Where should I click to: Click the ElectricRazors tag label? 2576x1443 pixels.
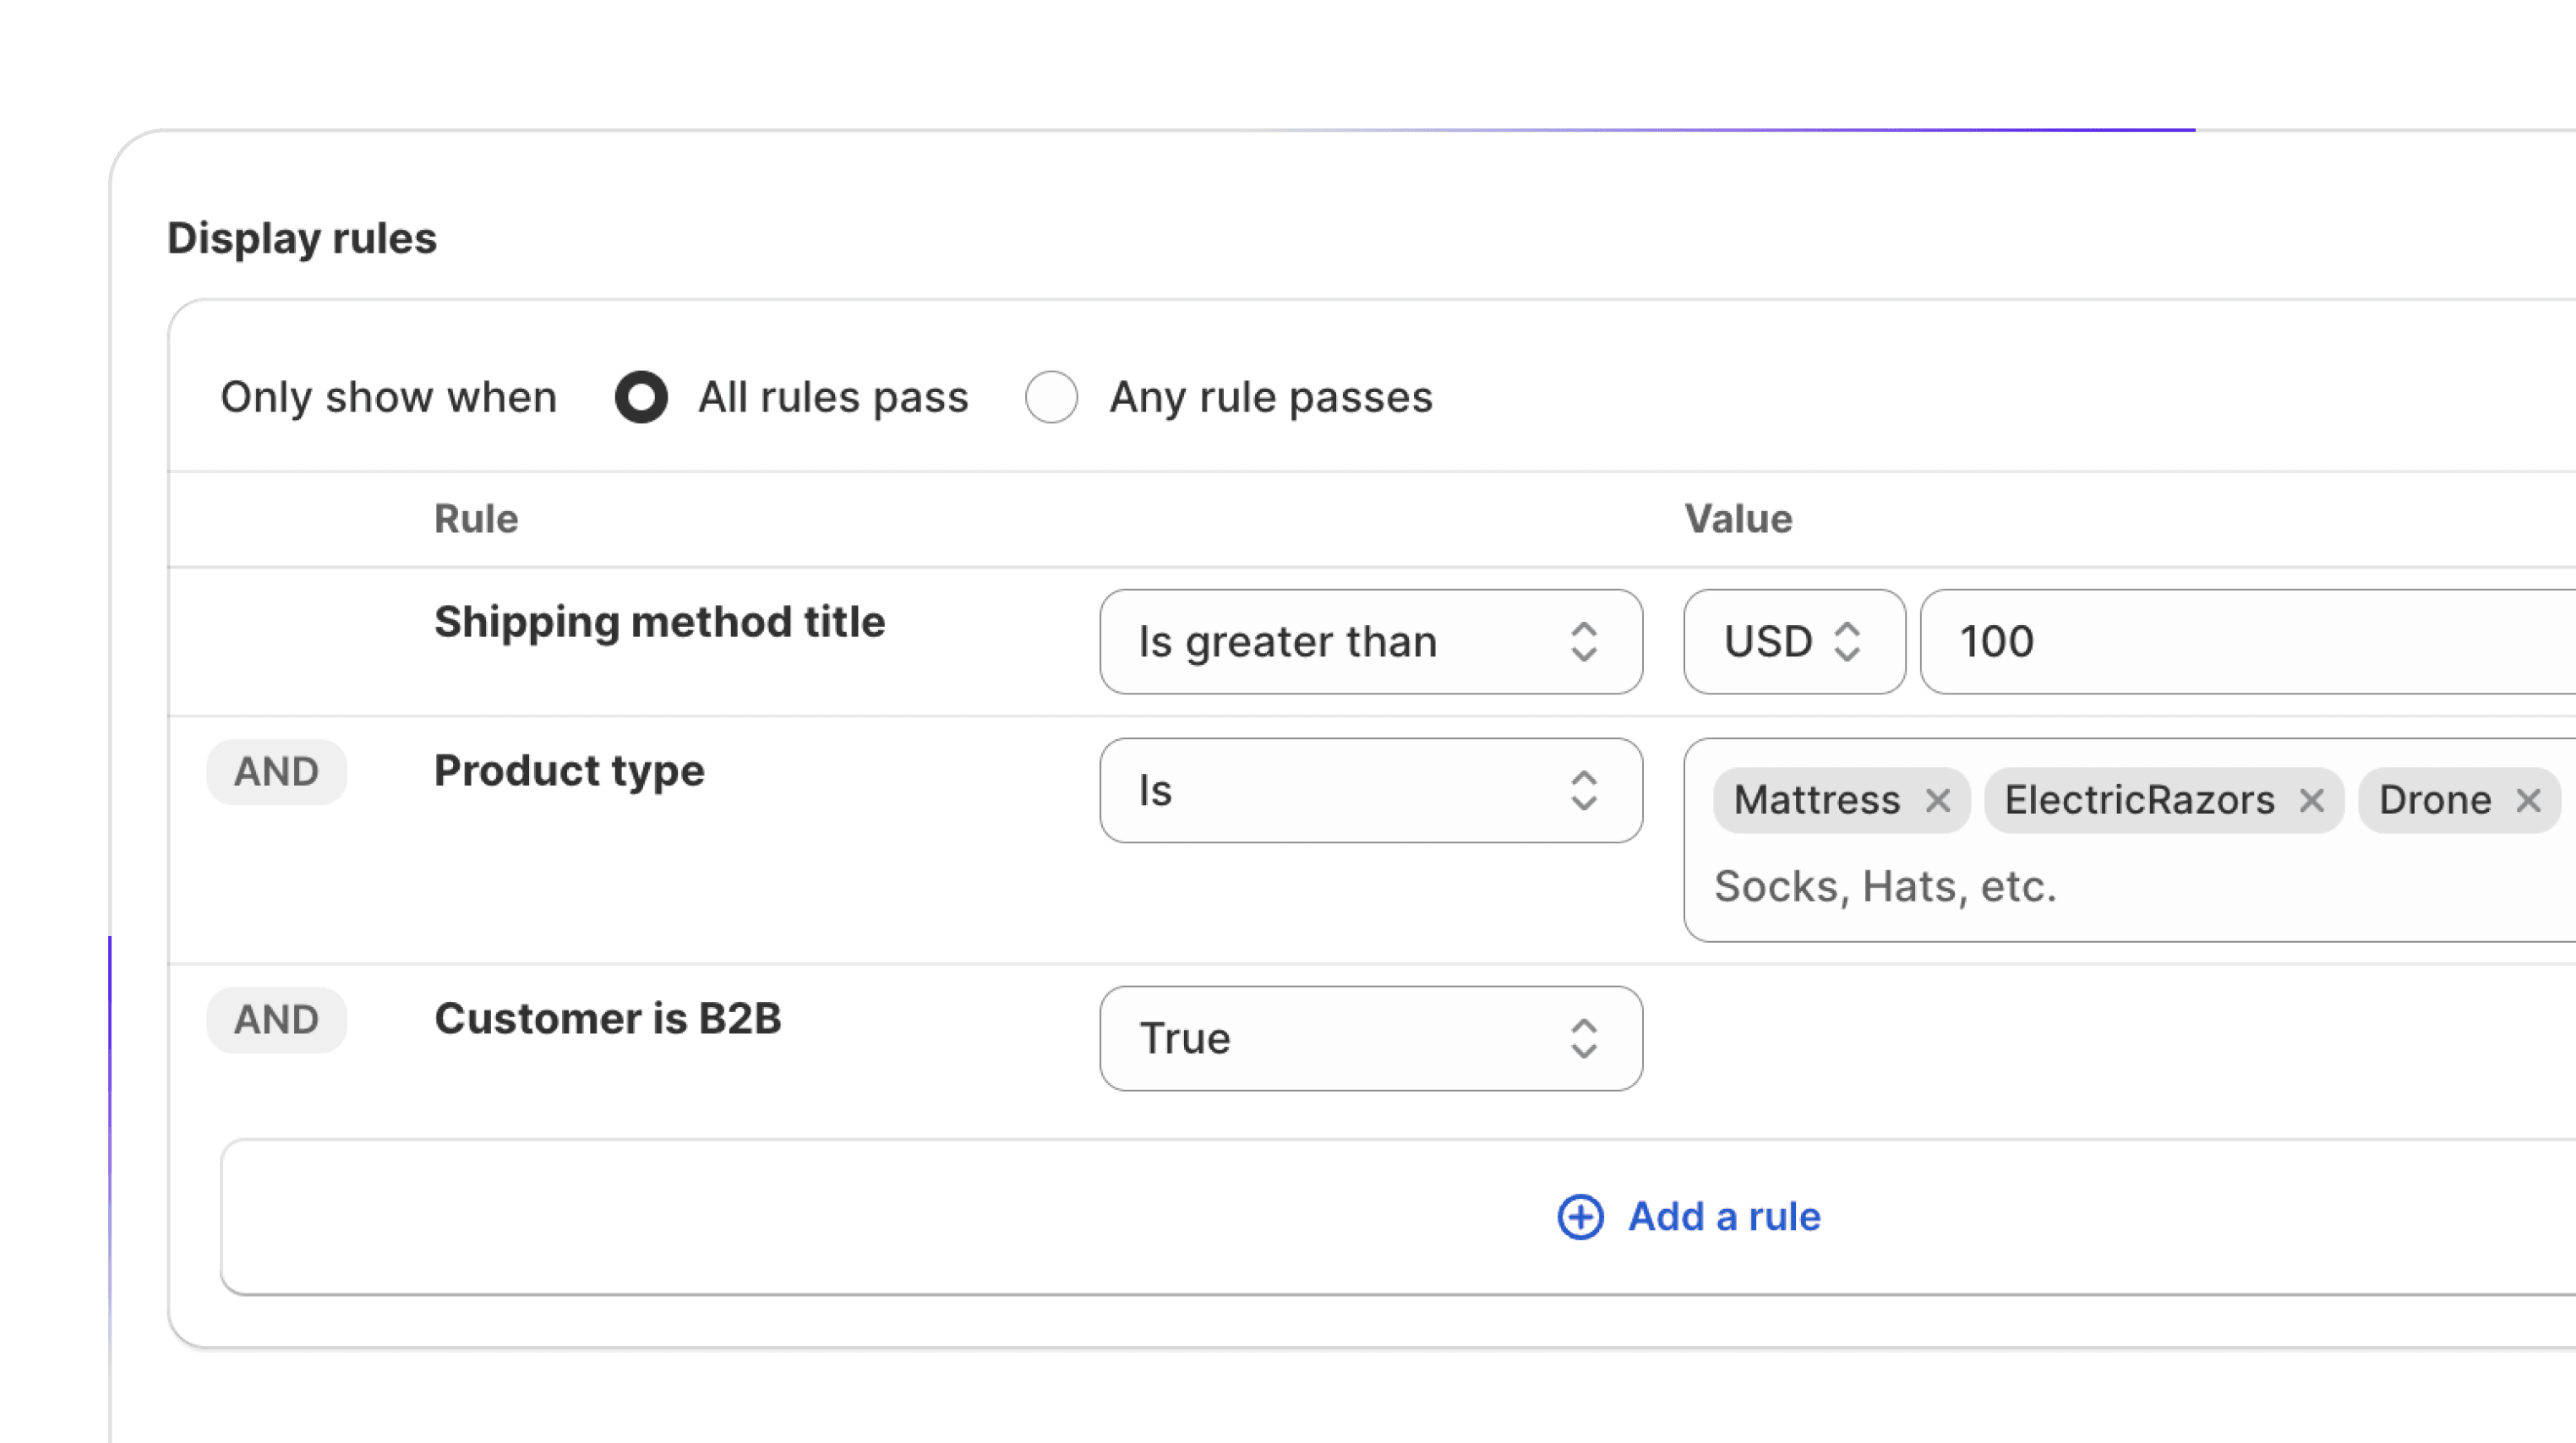(2139, 800)
